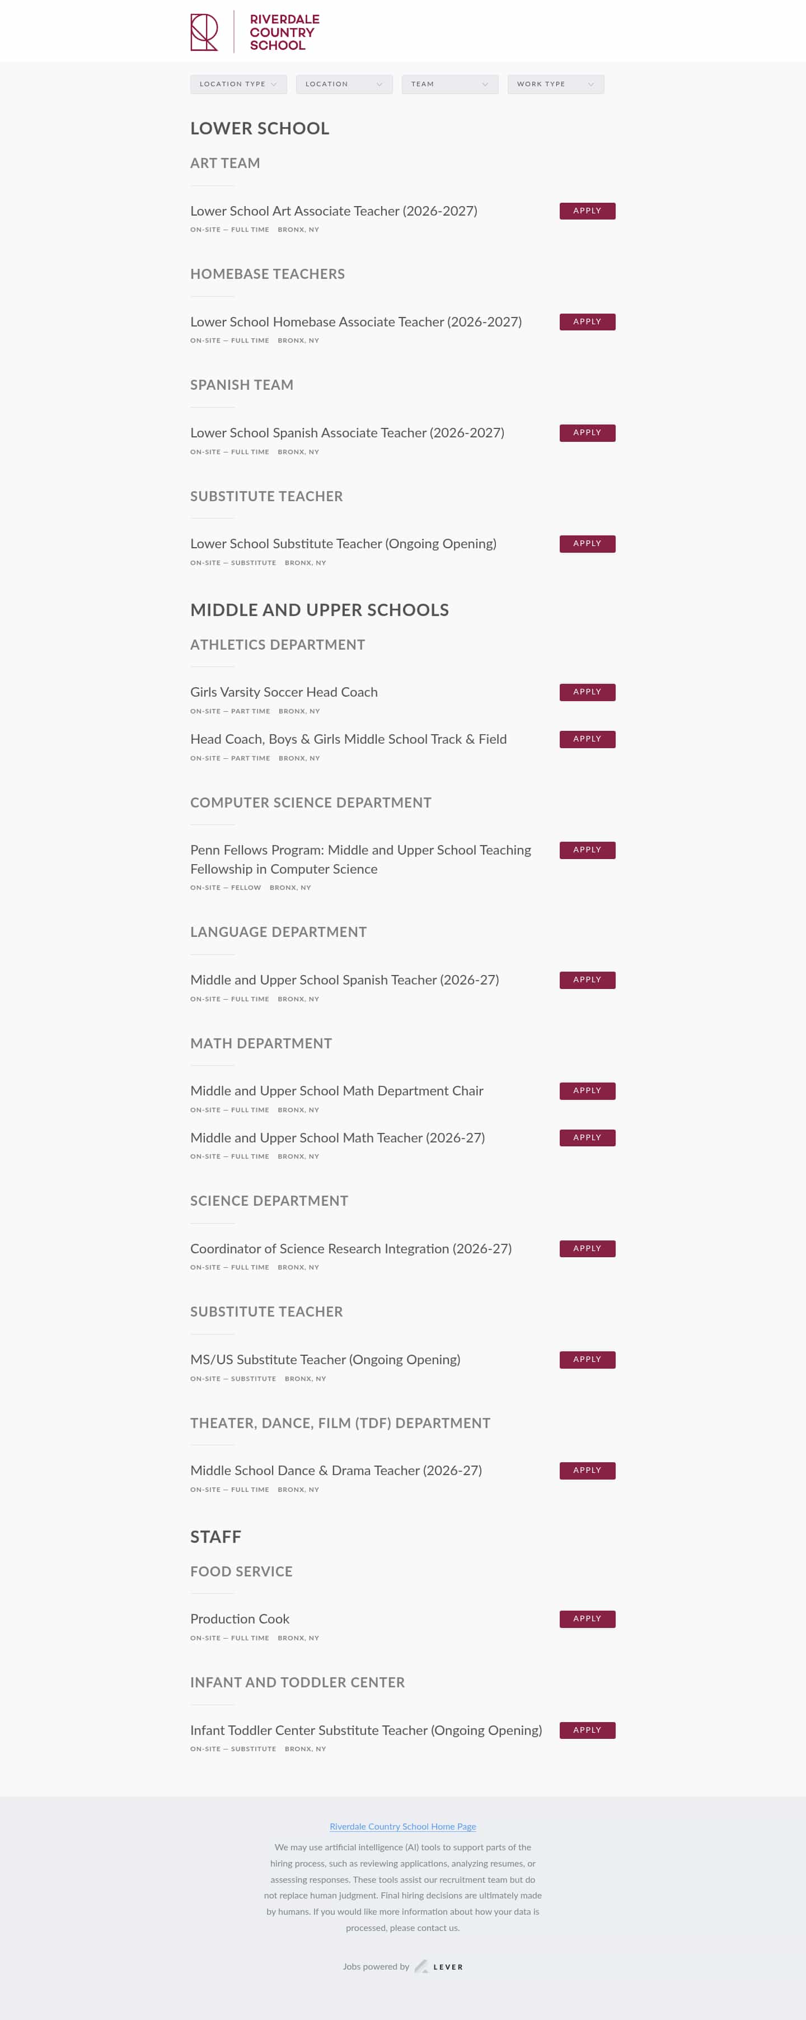Image resolution: width=806 pixels, height=2020 pixels.
Task: Open the MS/US Substitute Teacher job listing
Action: [325, 1359]
